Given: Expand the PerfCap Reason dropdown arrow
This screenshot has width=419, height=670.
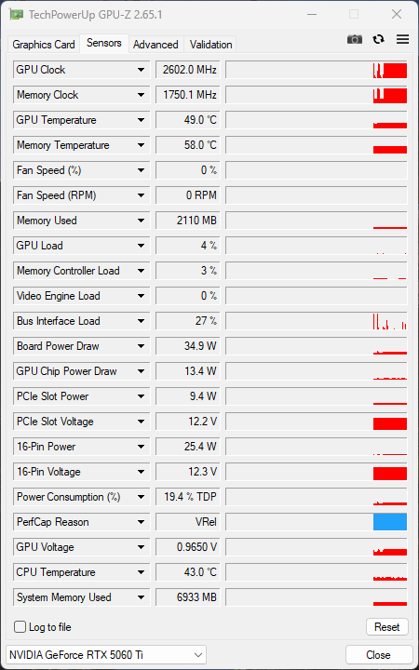Looking at the screenshot, I should [141, 522].
